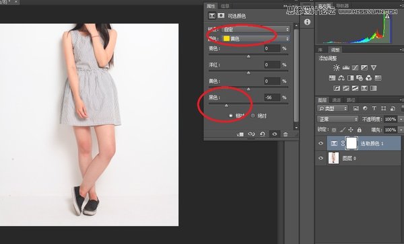Filter layers by pixel layer icon
This screenshot has height=244, width=404.
click(356, 108)
